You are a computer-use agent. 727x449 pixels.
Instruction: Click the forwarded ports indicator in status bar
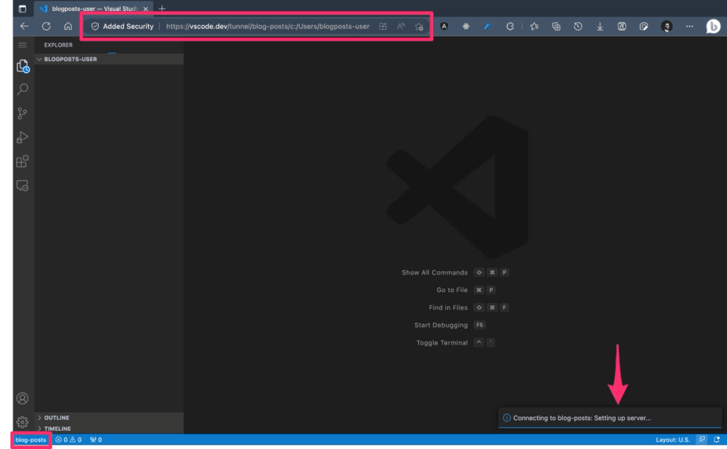click(95, 440)
